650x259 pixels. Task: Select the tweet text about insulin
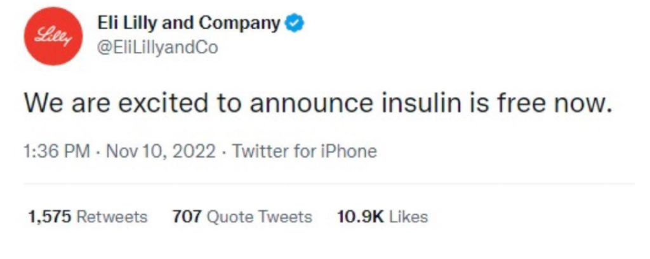pos(318,103)
